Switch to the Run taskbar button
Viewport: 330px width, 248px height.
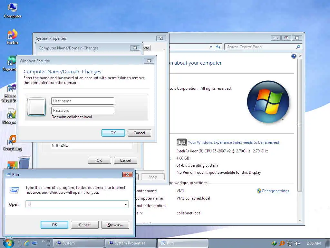[x=183, y=243]
